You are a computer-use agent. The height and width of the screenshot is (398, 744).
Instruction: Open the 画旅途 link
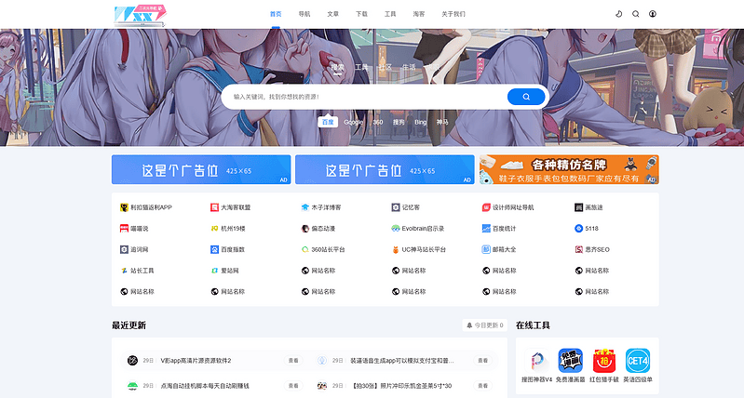click(593, 207)
